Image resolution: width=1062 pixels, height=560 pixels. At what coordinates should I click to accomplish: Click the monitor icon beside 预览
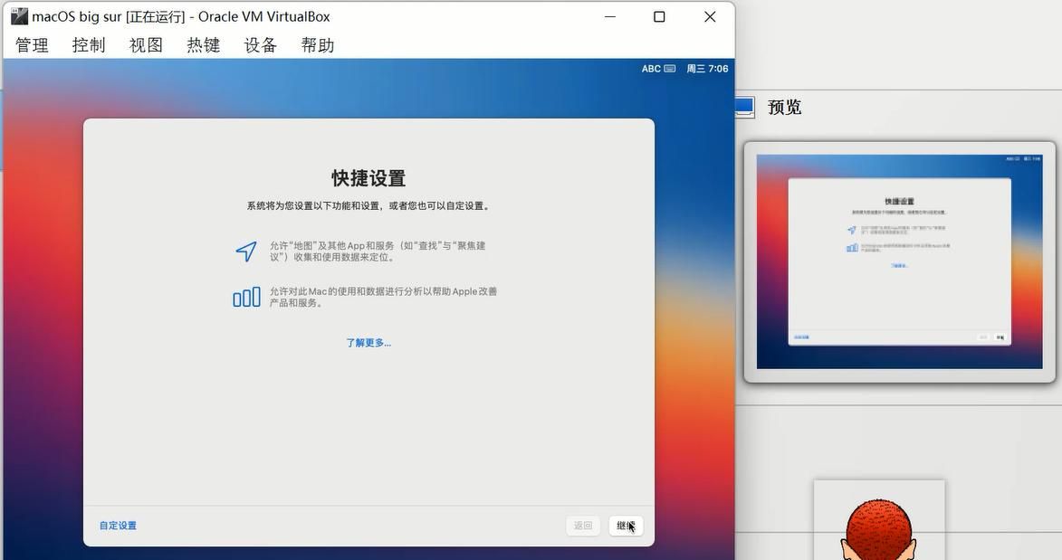(x=744, y=107)
